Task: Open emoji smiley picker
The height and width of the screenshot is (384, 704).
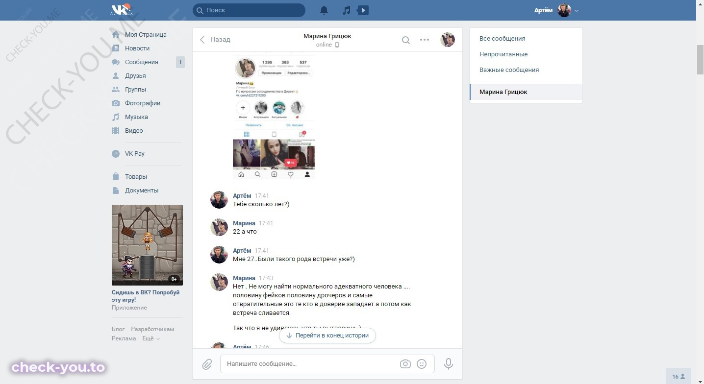Action: point(422,364)
